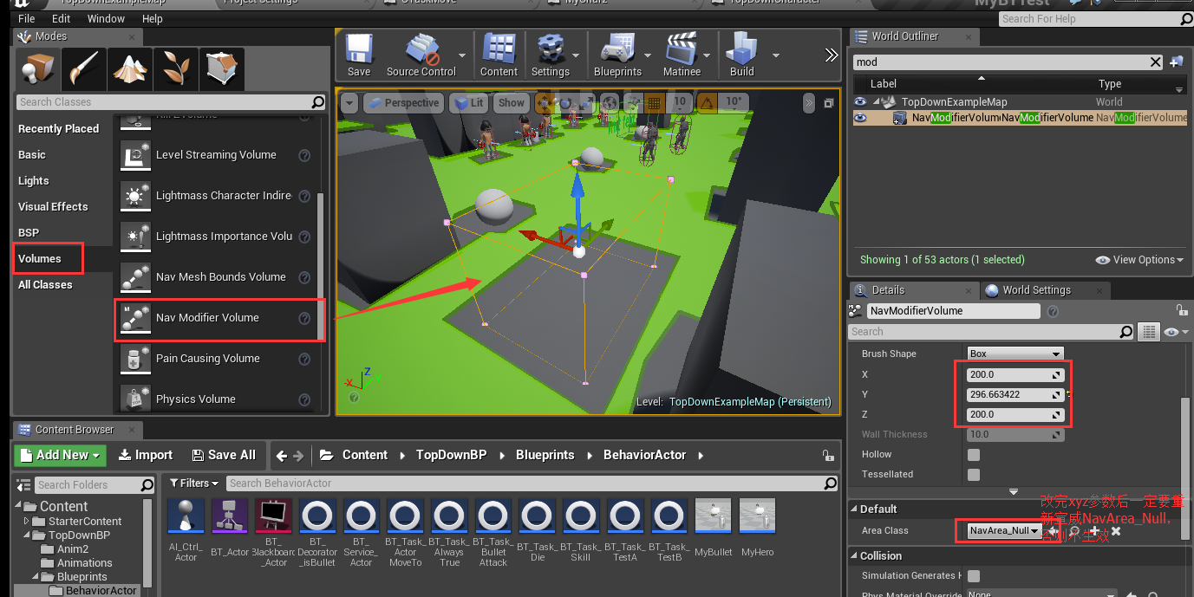Maximize or restore the viewport
This screenshot has height=597, width=1194.
(828, 103)
